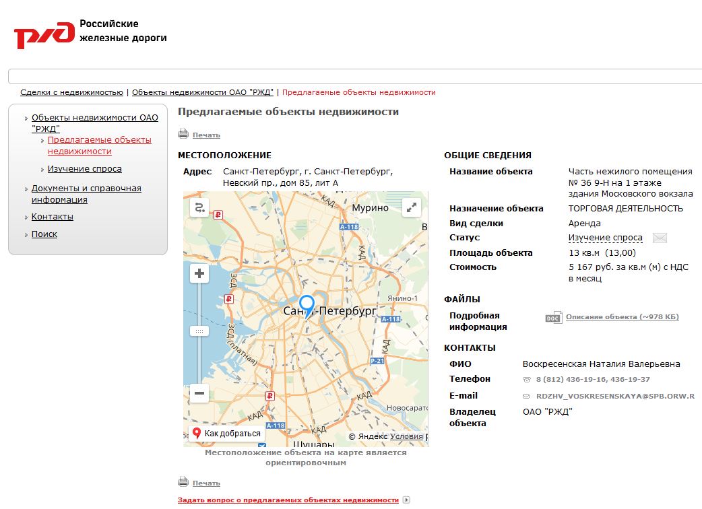Screen dimensions: 702x509
Task: Open "Объекты недвижимости ОАО РЖД" sidebar item
Action: point(94,123)
